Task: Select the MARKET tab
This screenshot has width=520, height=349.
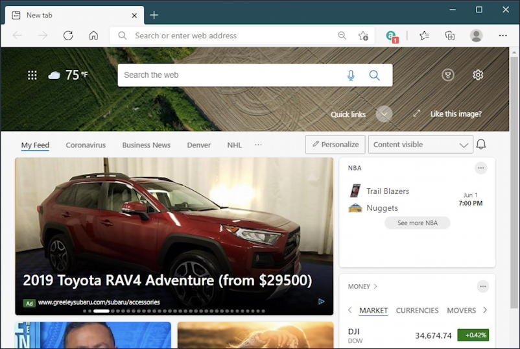Action: [x=373, y=311]
